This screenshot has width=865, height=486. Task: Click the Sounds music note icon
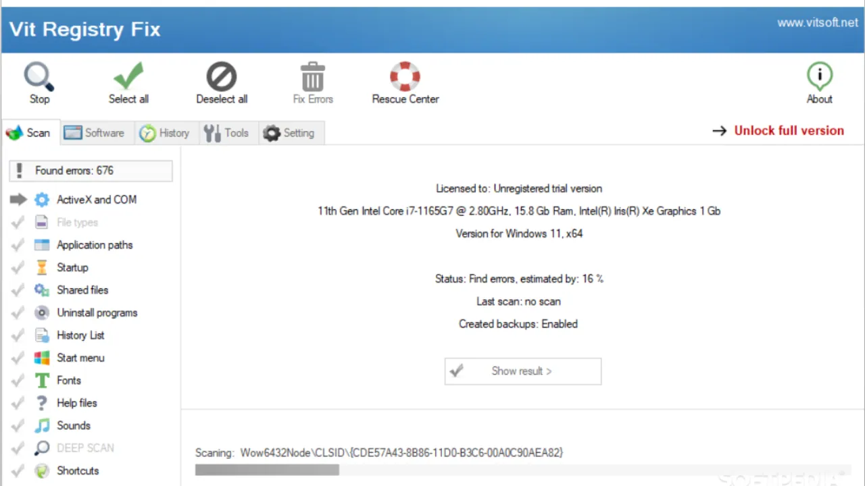click(42, 426)
